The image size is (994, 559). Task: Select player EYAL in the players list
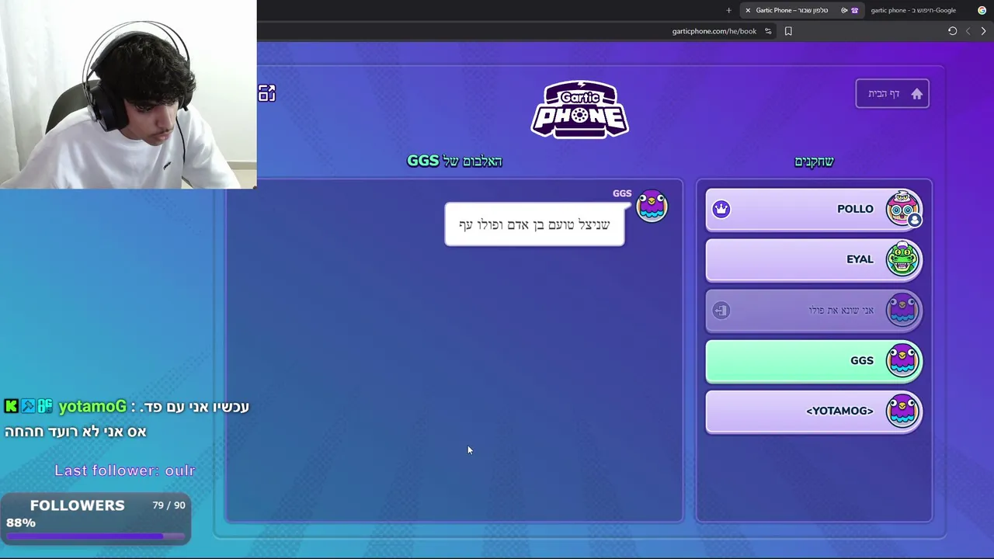(814, 259)
